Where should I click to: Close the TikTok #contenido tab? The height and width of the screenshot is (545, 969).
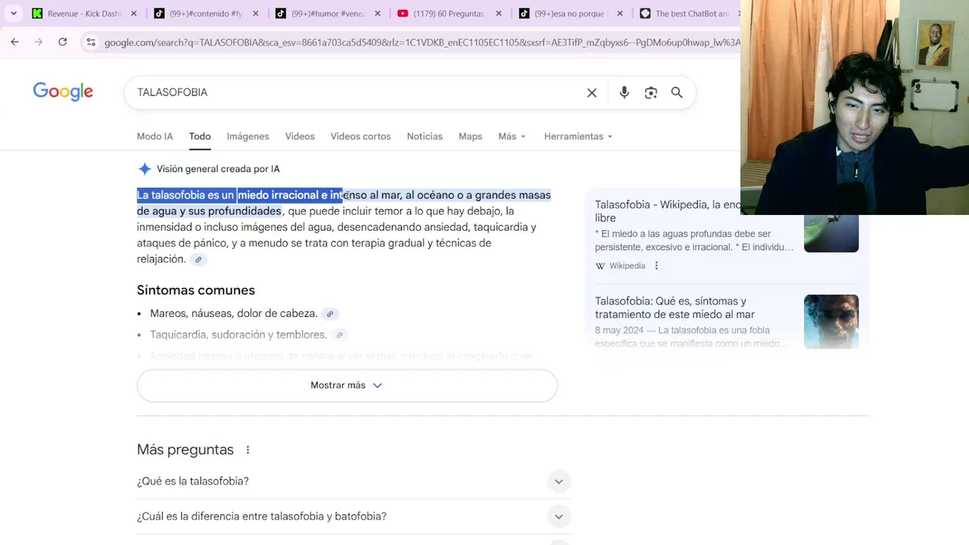click(x=256, y=14)
